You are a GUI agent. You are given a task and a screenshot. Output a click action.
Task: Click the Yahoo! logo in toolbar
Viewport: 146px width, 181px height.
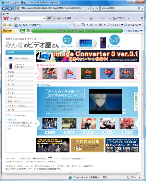coord(6,18)
